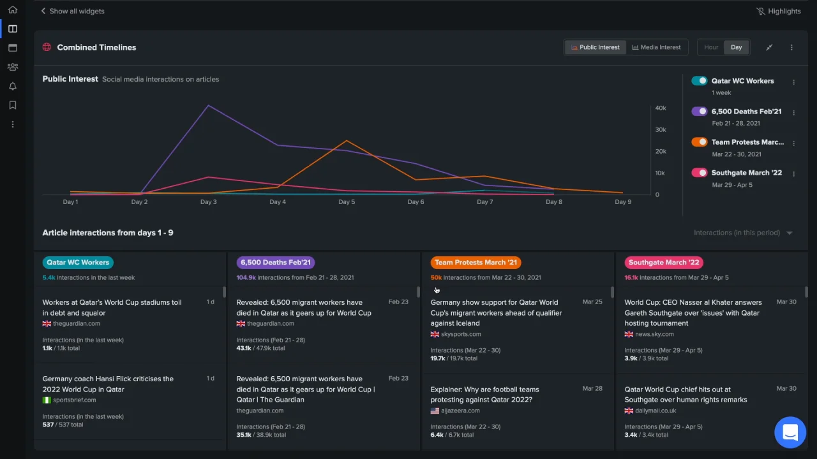The image size is (817, 459).
Task: Click 16.1k interactions summary text
Action: coord(677,277)
